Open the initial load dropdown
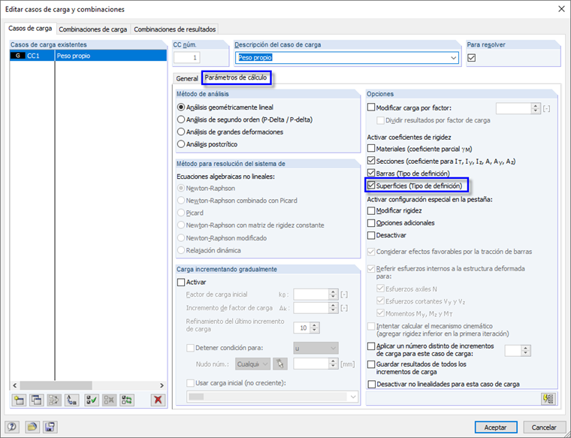Image resolution: width=571 pixels, height=438 pixels. [x=273, y=397]
